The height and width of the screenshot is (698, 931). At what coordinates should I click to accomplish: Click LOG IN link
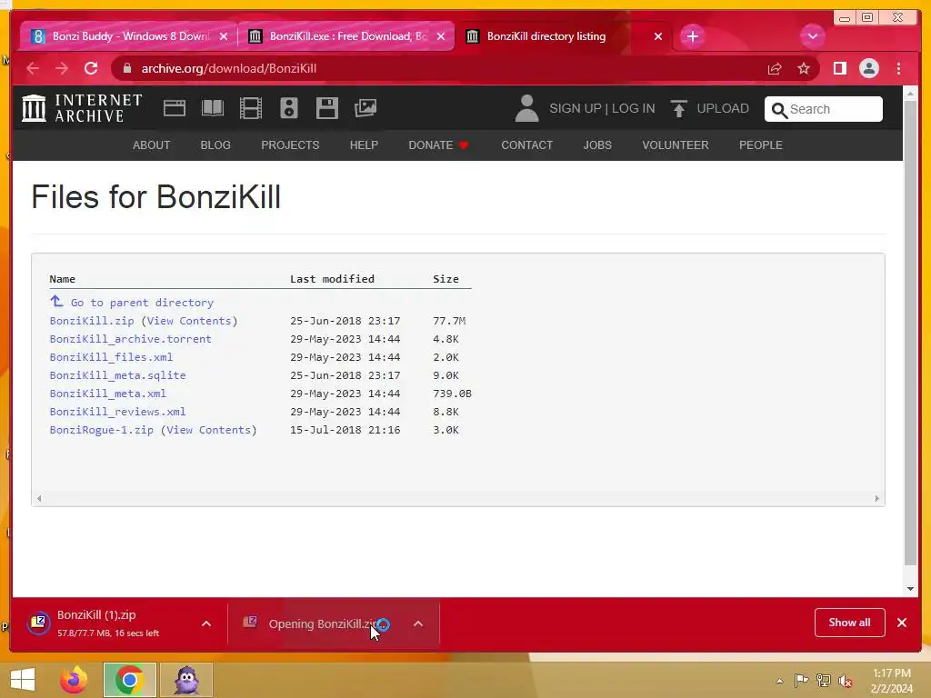(633, 109)
